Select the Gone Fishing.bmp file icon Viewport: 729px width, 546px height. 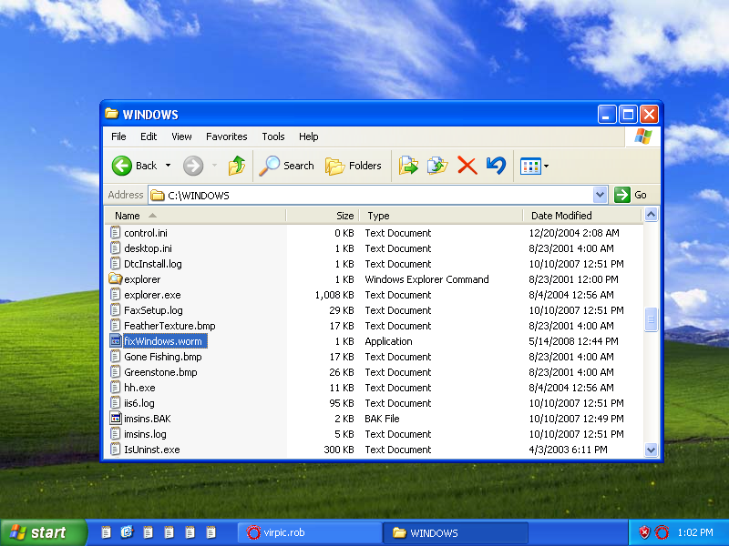point(116,357)
